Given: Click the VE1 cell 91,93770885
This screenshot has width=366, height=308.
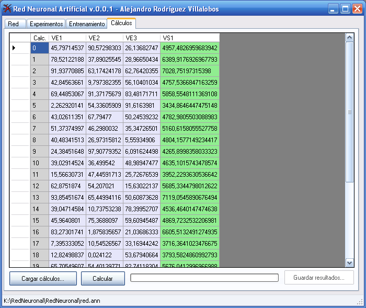Looking at the screenshot, I should pyautogui.click(x=67, y=71).
